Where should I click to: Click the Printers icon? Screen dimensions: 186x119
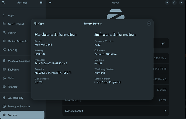coord(4,87)
